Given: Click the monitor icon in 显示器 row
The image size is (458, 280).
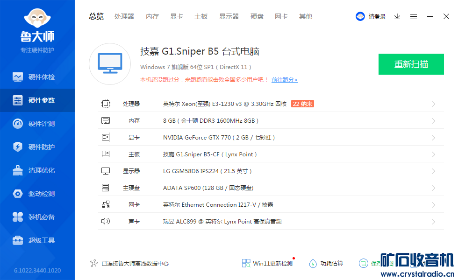Looking at the screenshot, I should tap(106, 171).
